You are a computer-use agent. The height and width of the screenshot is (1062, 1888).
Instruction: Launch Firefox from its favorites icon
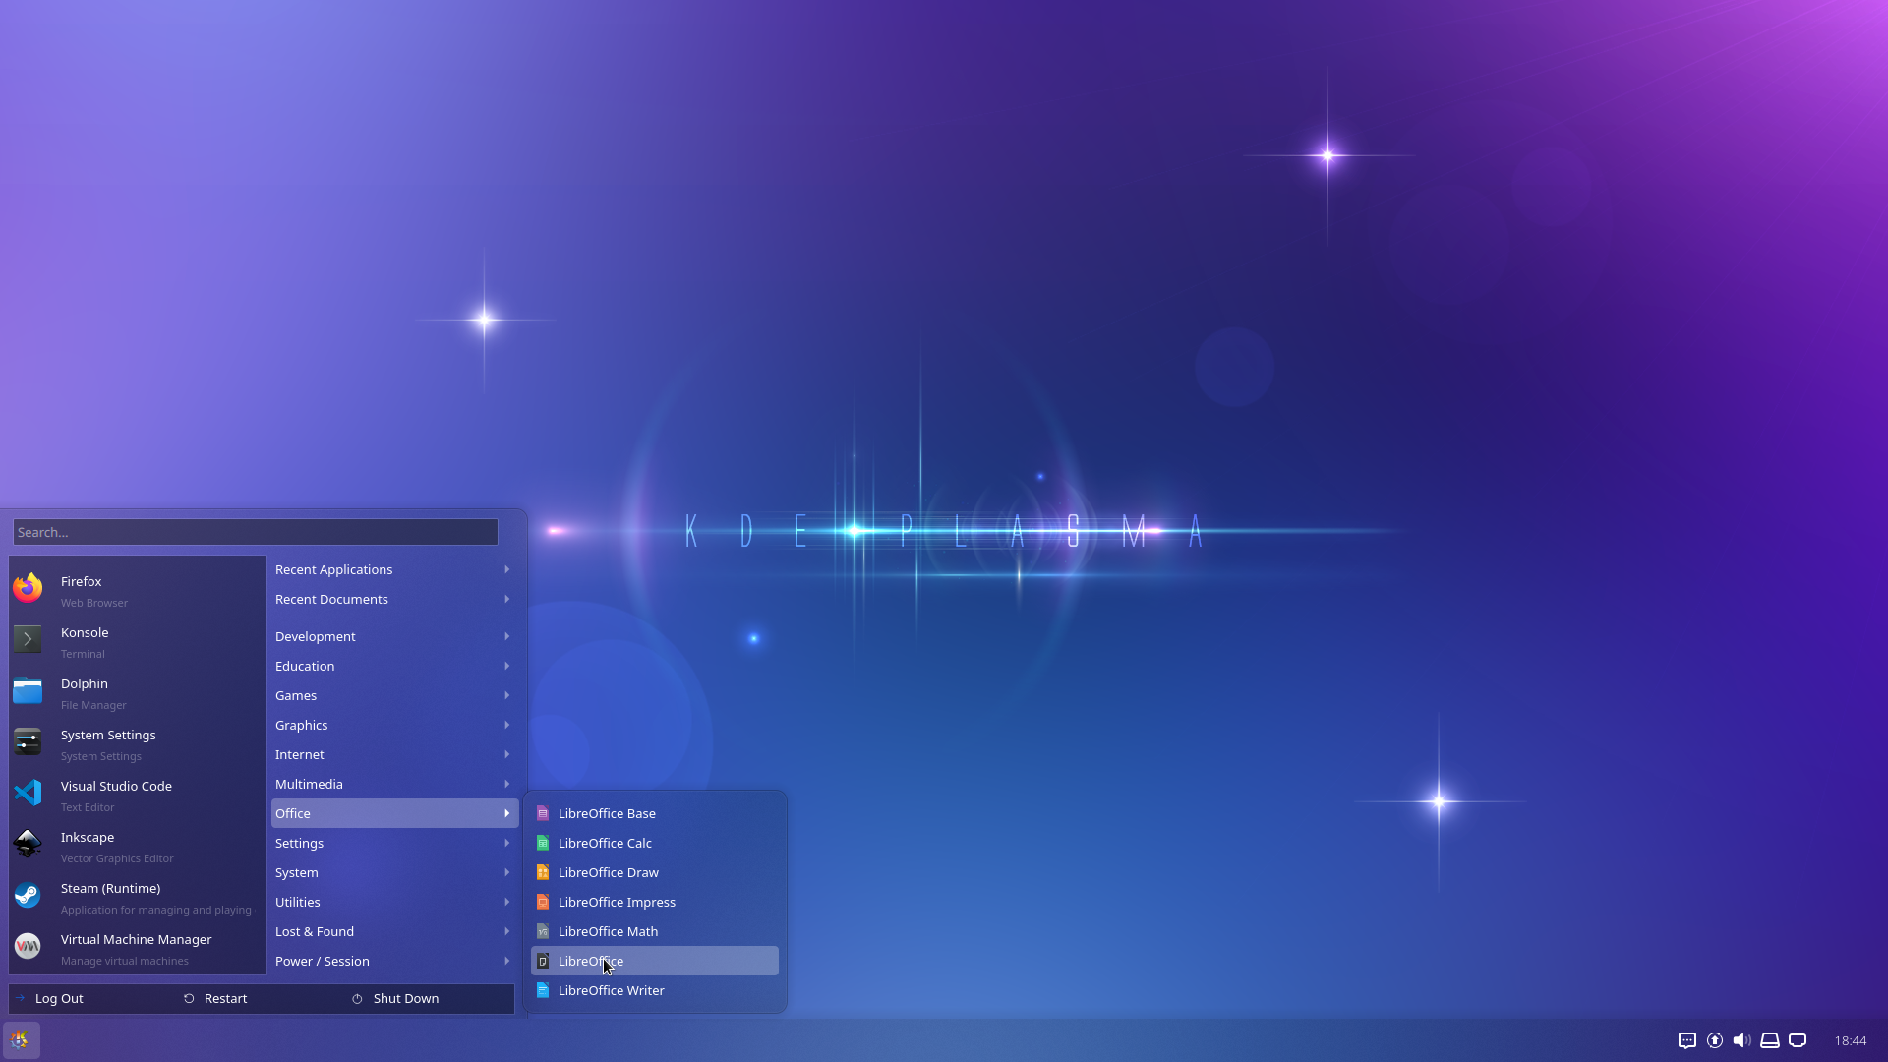point(28,588)
